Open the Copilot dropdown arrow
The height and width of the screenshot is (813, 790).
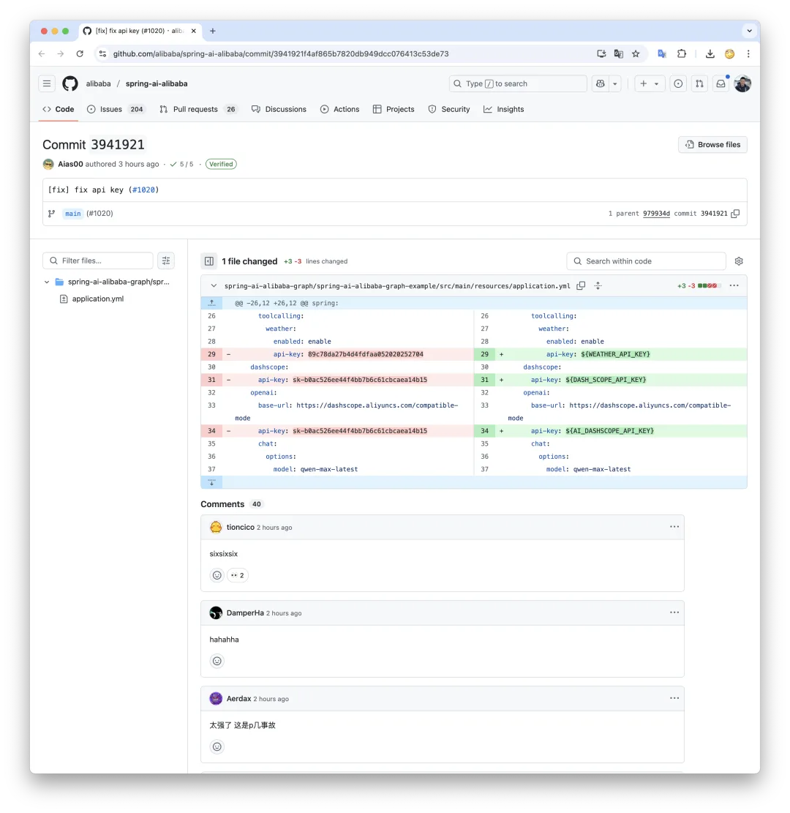click(614, 83)
